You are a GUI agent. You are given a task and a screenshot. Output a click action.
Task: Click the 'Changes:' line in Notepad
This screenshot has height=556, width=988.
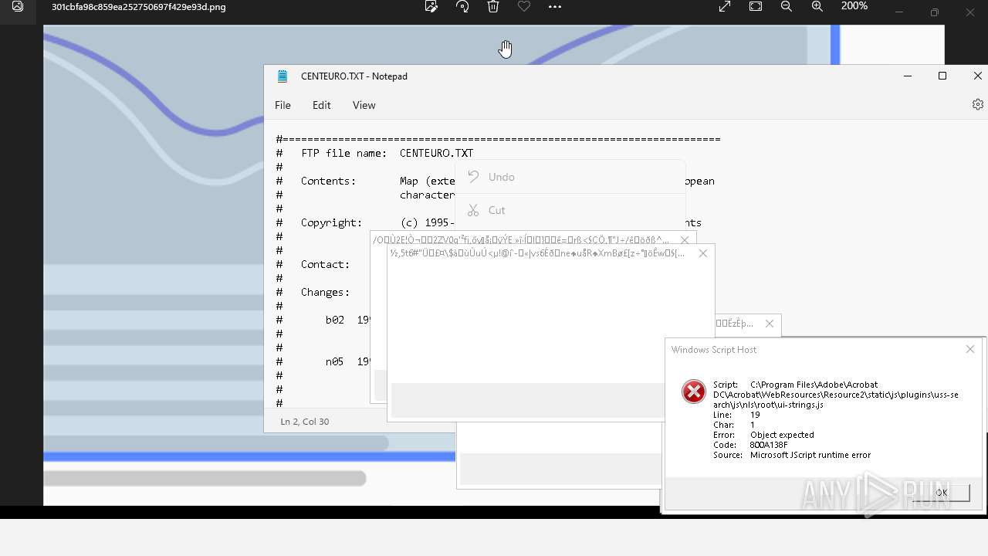pos(325,292)
